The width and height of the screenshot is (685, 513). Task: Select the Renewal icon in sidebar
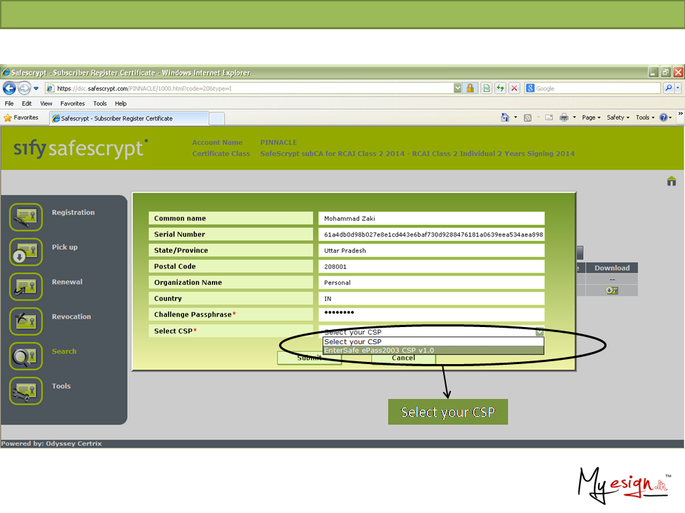[x=26, y=286]
